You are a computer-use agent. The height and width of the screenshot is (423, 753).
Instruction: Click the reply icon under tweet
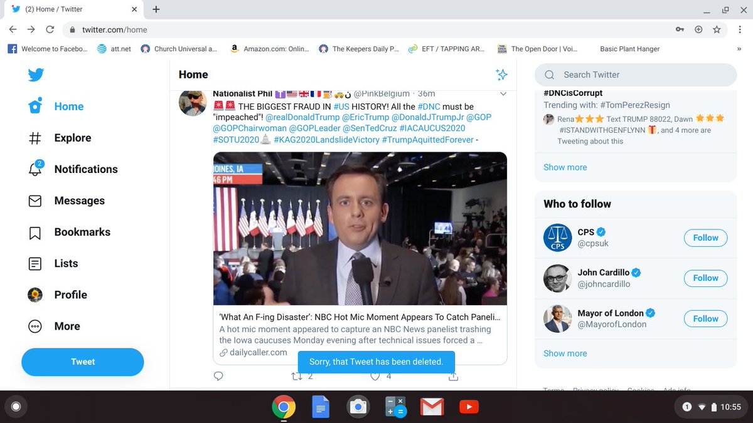[x=218, y=376]
